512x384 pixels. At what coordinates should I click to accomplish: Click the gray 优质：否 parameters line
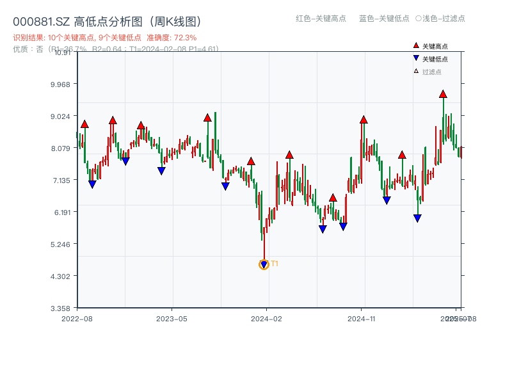pos(116,49)
